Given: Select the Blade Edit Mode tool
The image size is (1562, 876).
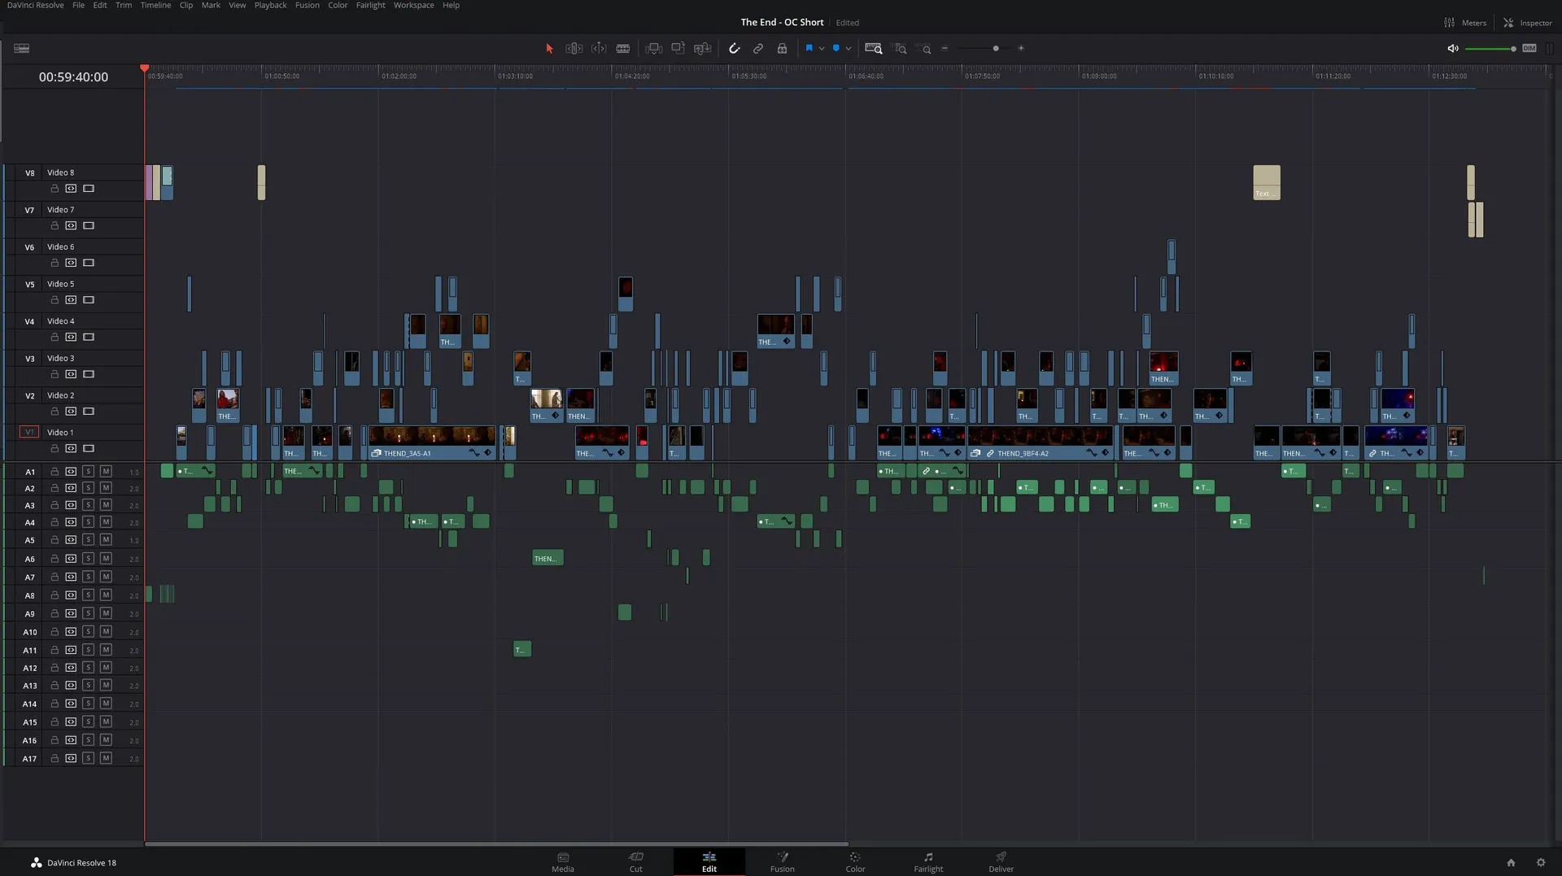Looking at the screenshot, I should click(x=623, y=49).
